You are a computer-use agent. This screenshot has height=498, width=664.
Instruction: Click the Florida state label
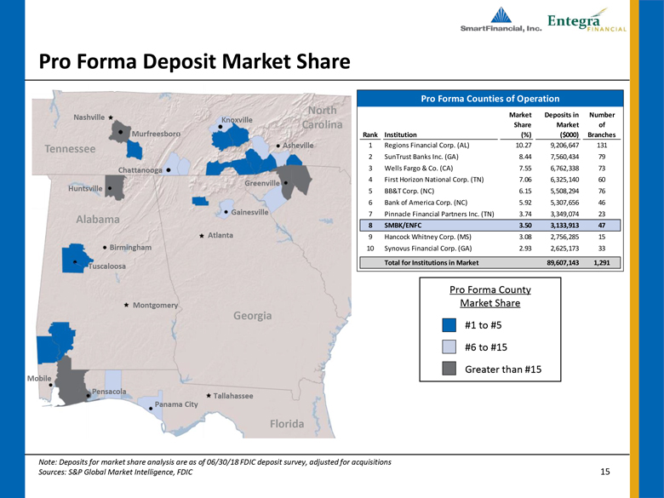click(x=287, y=424)
